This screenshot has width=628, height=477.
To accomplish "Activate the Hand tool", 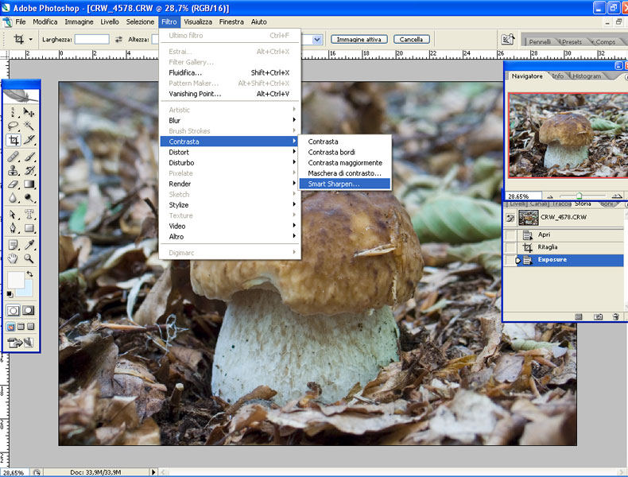I will [14, 258].
